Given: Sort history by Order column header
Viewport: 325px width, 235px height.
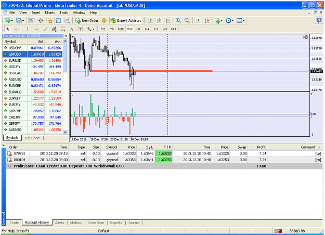Looking at the screenshot, I should [18, 147].
